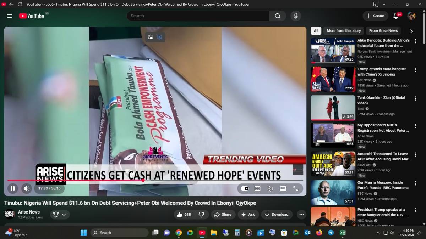The height and width of the screenshot is (239, 426).
Task: Select the From Arise News chip
Action: (x=383, y=31)
